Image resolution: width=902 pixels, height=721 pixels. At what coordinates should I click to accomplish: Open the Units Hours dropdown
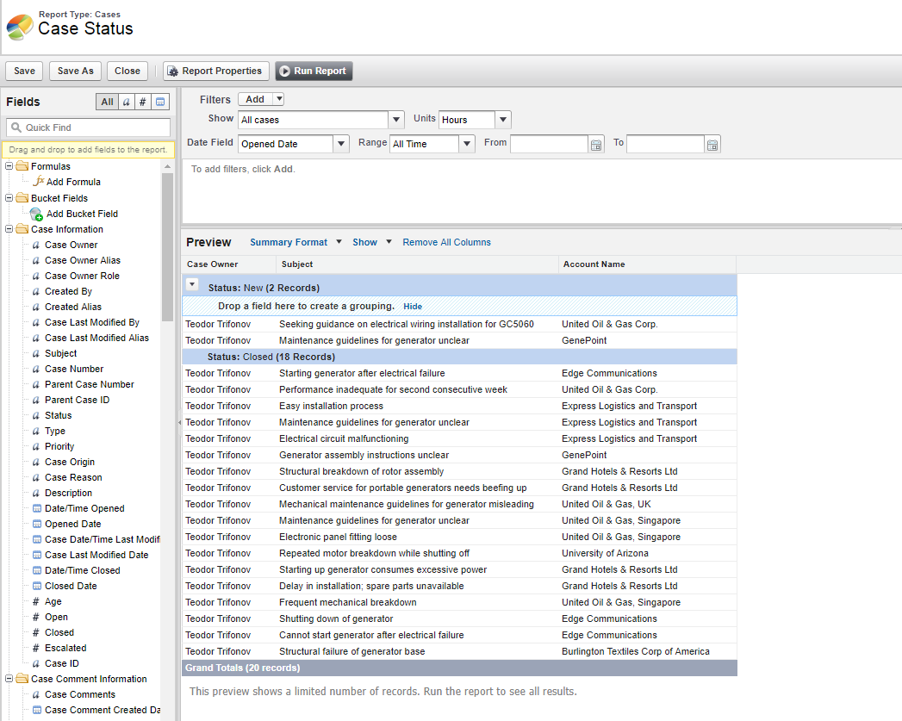click(x=503, y=120)
